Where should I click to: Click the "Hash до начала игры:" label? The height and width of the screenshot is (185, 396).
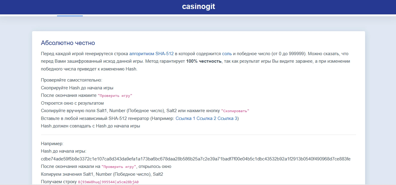coord(64,151)
